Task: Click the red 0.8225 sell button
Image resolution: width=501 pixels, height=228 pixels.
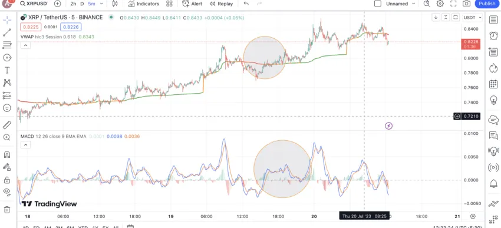Action: [x=31, y=27]
